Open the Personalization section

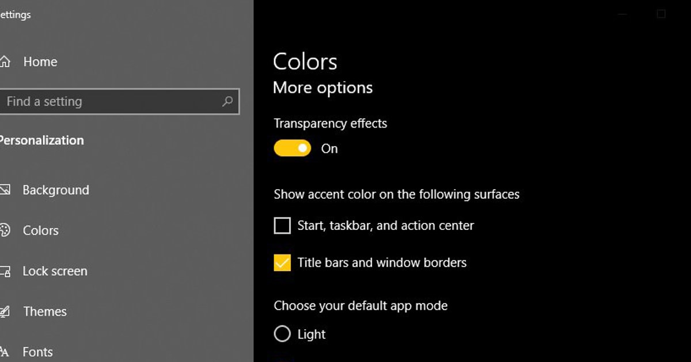tap(42, 140)
